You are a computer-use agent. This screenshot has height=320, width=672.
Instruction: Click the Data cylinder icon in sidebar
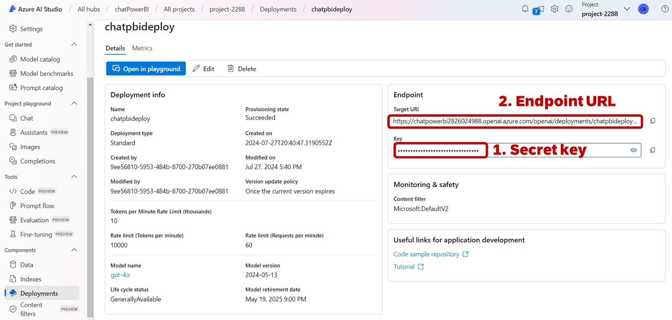pyautogui.click(x=13, y=265)
